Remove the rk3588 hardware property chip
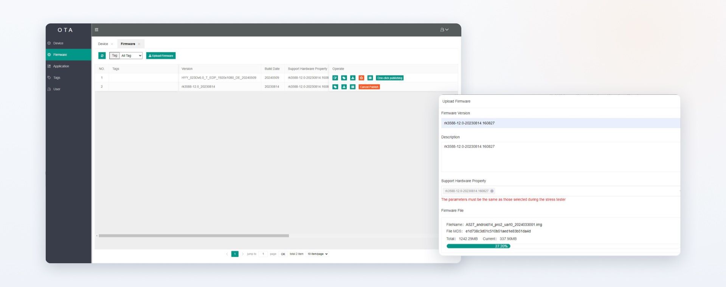 click(492, 191)
